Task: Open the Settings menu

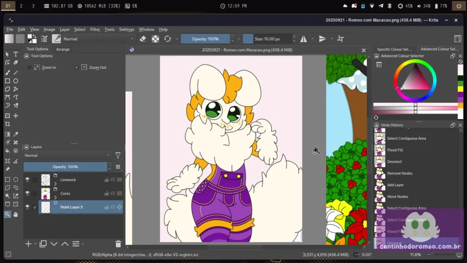Action: coord(127,30)
